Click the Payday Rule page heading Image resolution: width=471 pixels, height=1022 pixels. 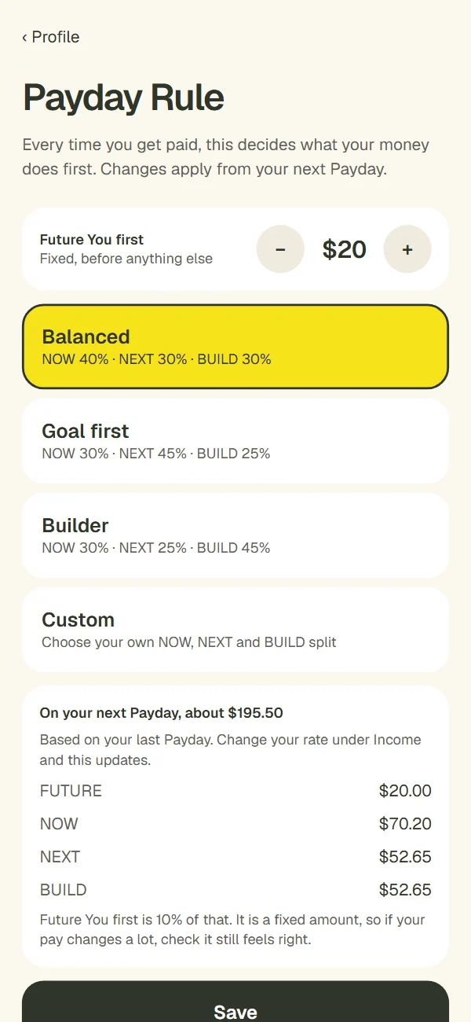(x=123, y=98)
